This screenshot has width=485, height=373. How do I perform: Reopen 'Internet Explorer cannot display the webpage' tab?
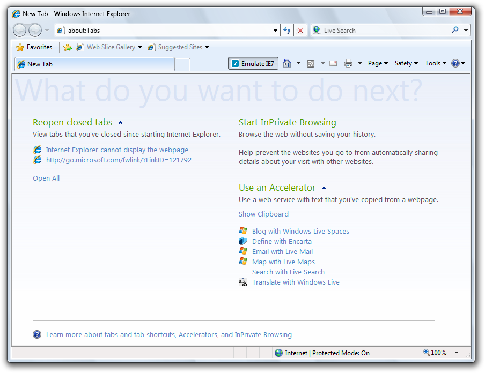(117, 150)
